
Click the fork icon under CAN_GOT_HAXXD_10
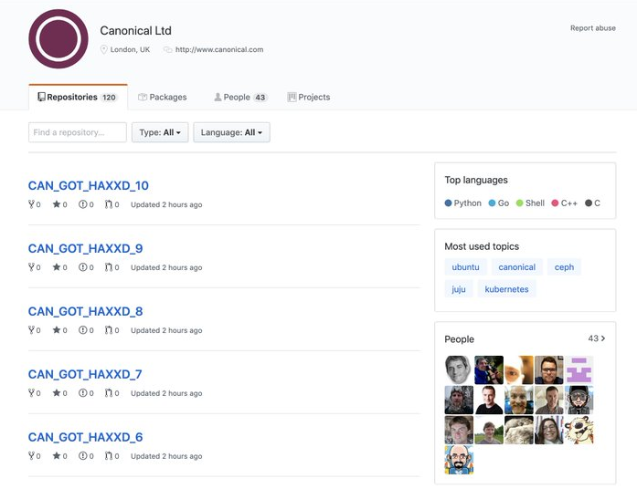(x=31, y=204)
